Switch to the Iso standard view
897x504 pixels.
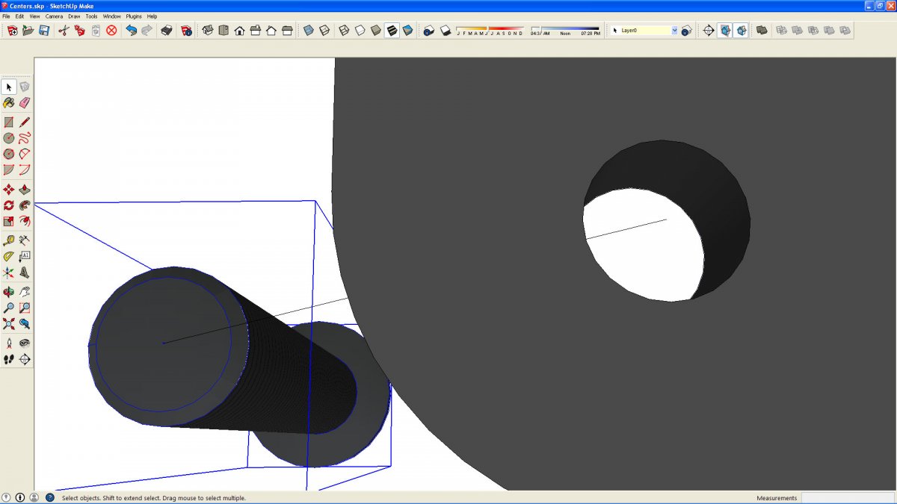208,31
